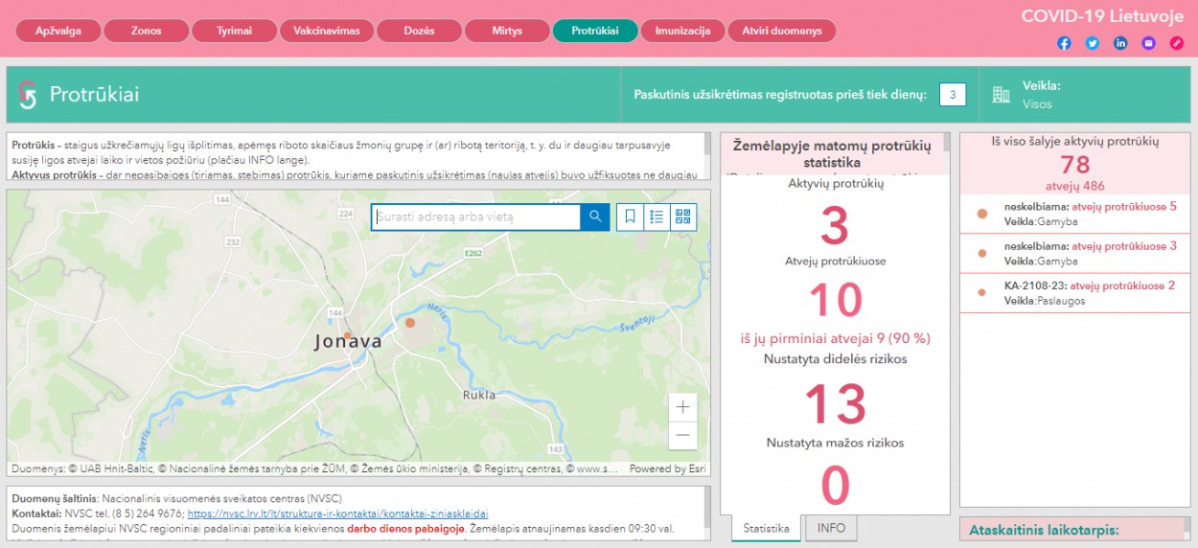Show the map legend list icon
The height and width of the screenshot is (548, 1198).
tap(657, 217)
